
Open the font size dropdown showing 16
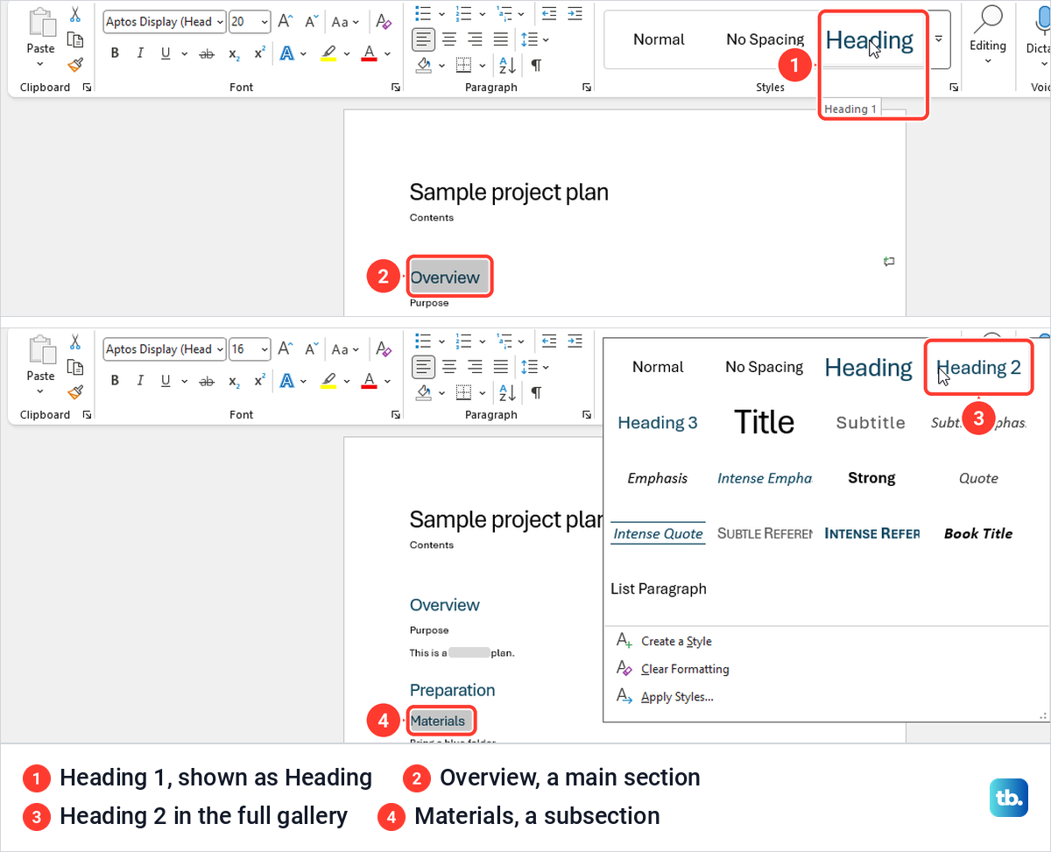(264, 349)
